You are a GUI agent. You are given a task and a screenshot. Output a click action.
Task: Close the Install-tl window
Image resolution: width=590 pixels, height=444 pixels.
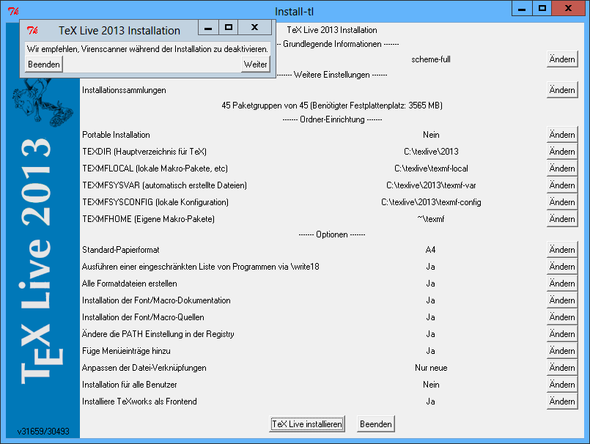568,9
